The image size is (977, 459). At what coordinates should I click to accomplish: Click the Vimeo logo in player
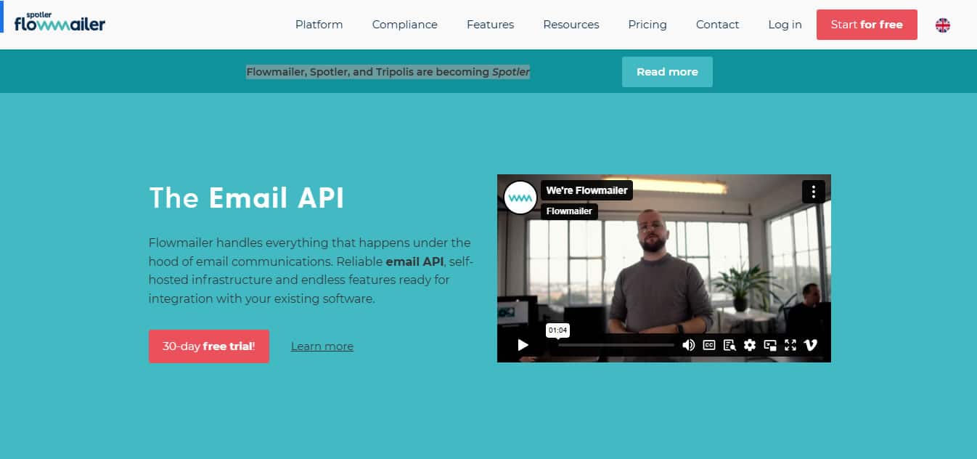click(x=811, y=345)
